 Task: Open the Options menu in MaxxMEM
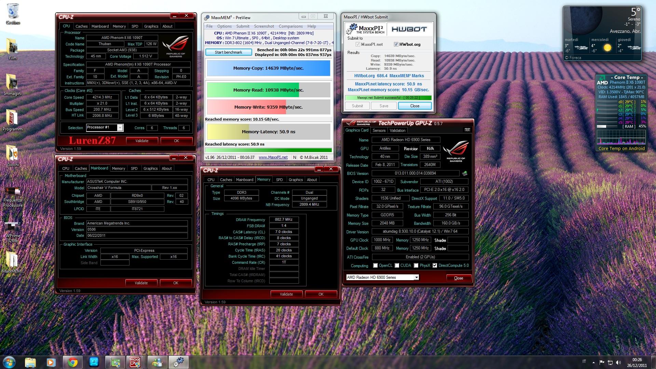(x=224, y=26)
